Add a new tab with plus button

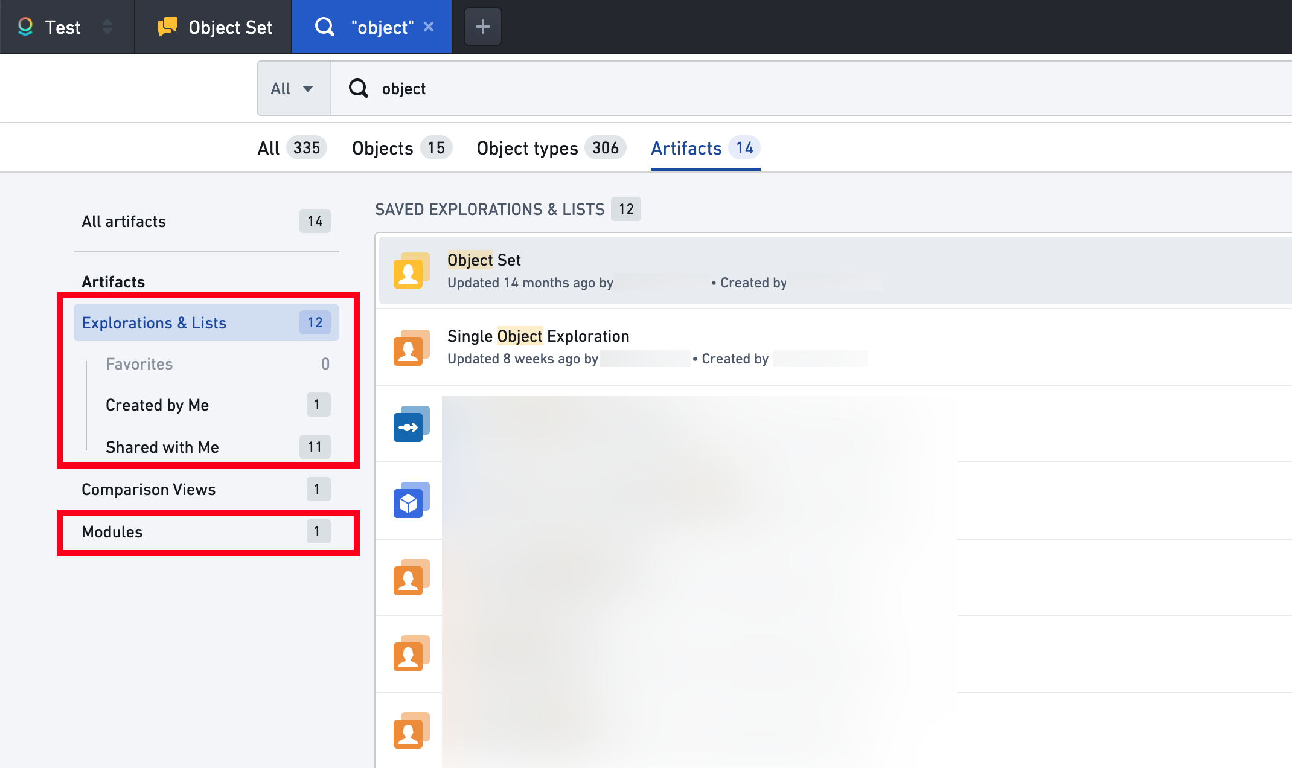tap(482, 27)
